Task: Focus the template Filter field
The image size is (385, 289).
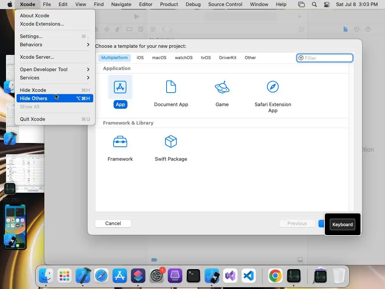Action: 325,58
